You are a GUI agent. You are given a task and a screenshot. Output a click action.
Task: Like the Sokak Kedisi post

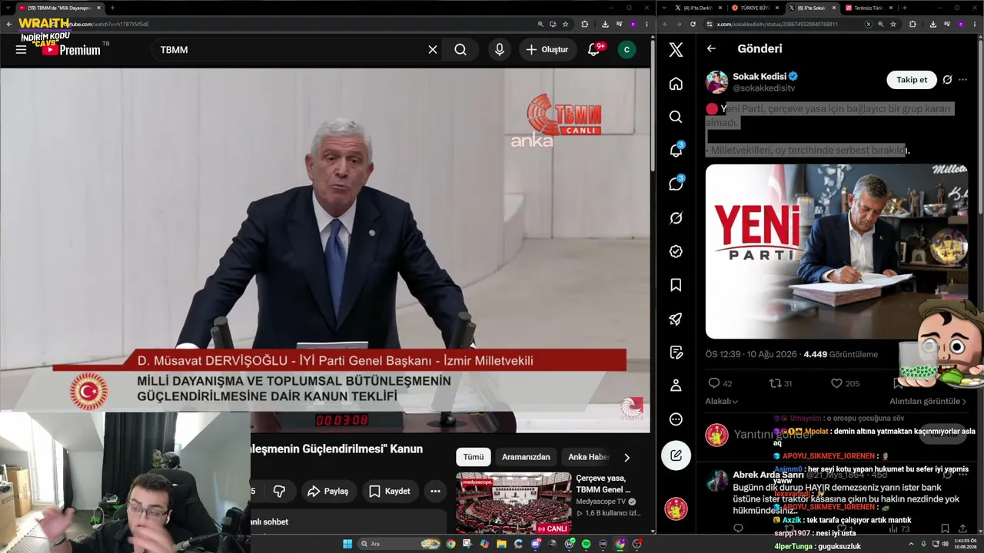click(x=837, y=383)
